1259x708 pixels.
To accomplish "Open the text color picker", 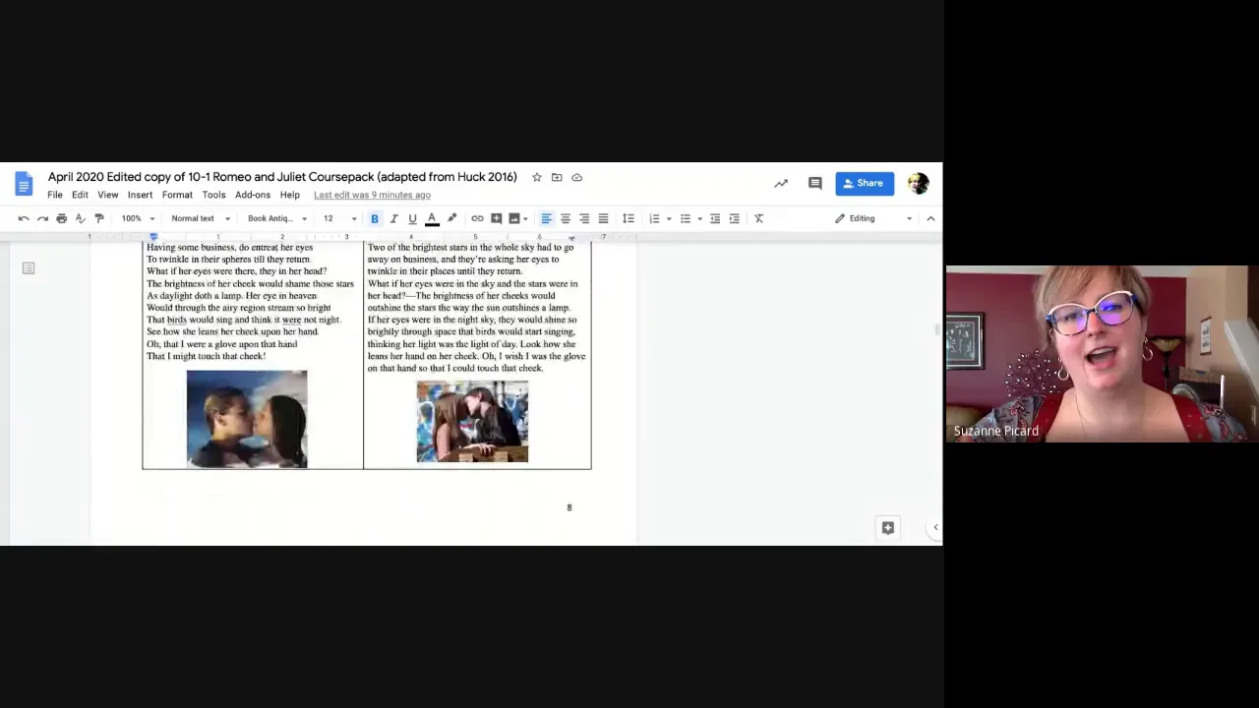I will [x=432, y=218].
